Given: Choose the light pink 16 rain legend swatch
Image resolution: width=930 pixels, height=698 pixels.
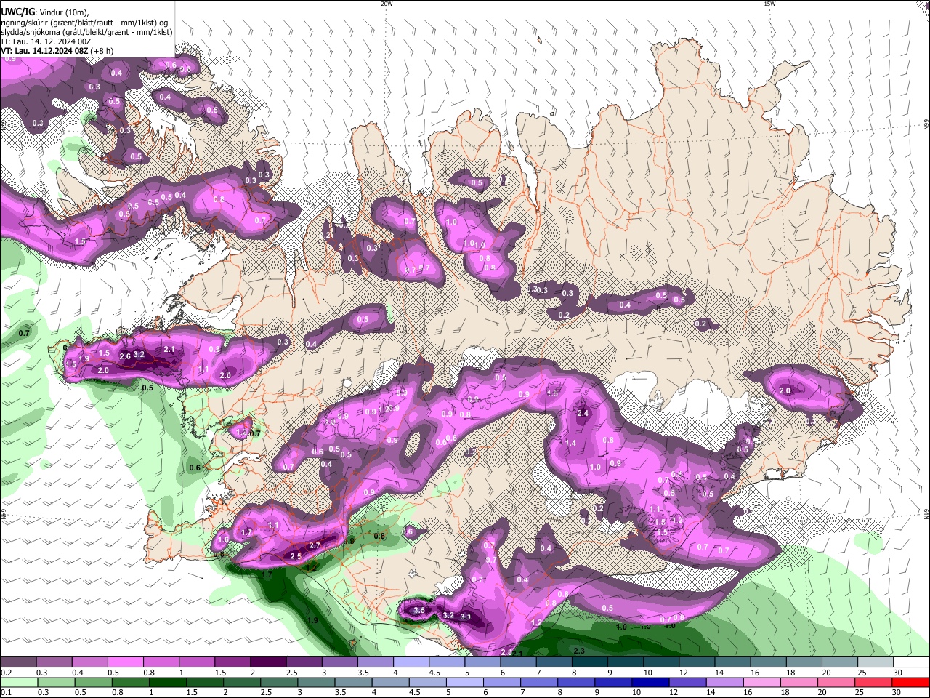Looking at the screenshot, I should (763, 682).
